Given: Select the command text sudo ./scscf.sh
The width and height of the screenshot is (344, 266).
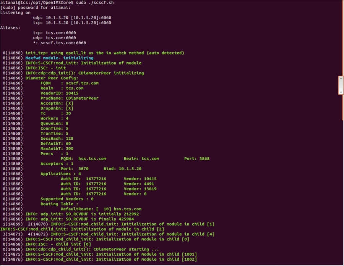Looking at the screenshot, I should click(95, 3).
